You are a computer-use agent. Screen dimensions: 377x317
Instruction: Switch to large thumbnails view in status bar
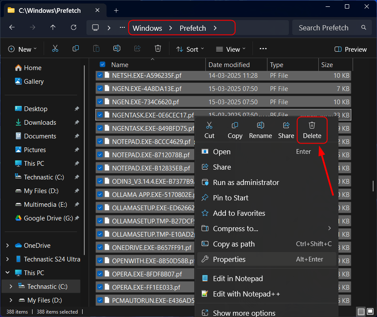pos(369,312)
